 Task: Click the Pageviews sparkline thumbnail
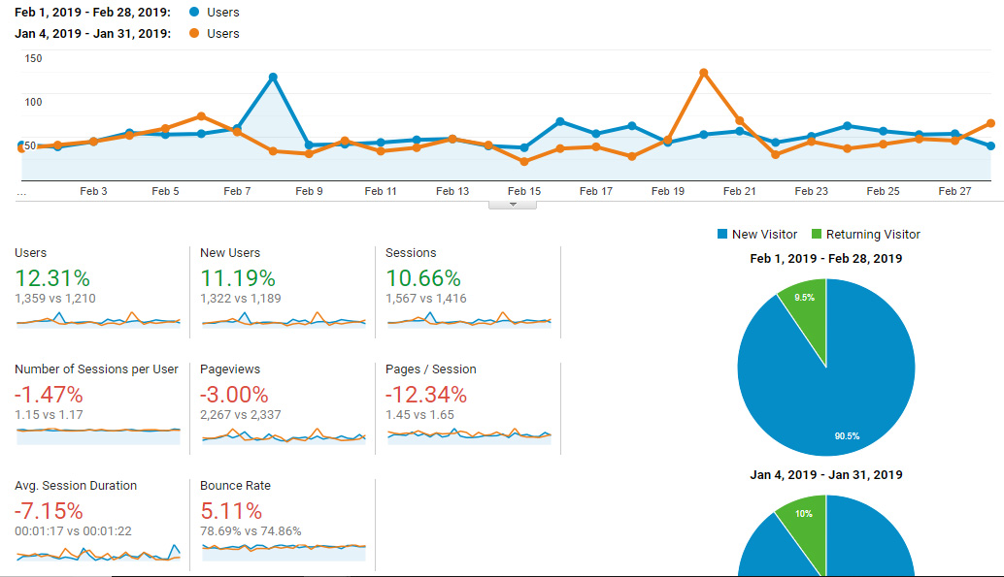point(284,435)
